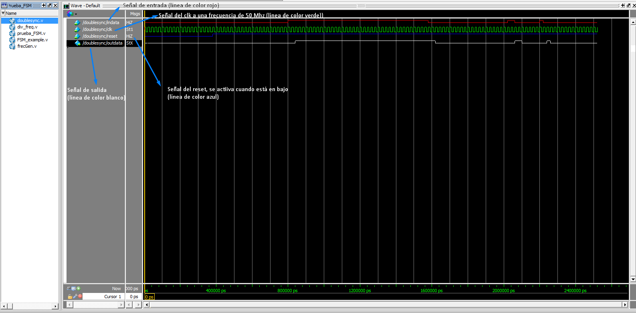Viewport: 636px width, 313px height.
Task: Open wave preferences icon in cursor pane
Action: [74, 288]
